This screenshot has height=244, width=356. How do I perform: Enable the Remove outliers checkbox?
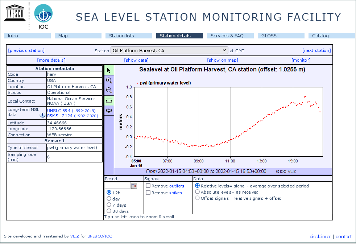(148, 186)
